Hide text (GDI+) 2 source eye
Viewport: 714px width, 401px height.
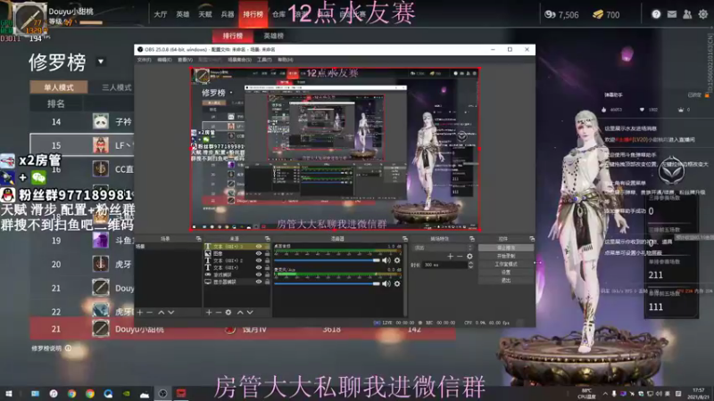coord(259,260)
